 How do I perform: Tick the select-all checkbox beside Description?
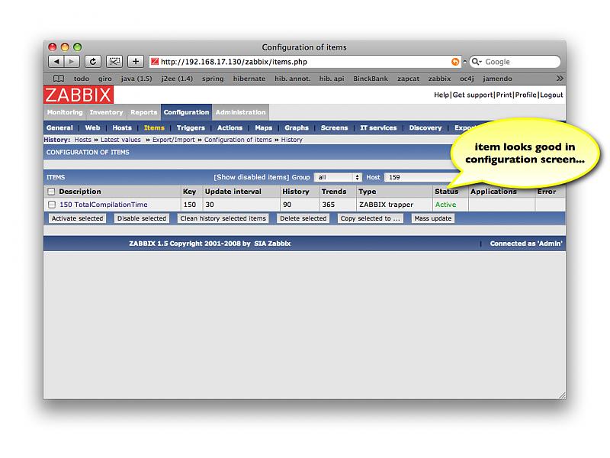tap(51, 192)
